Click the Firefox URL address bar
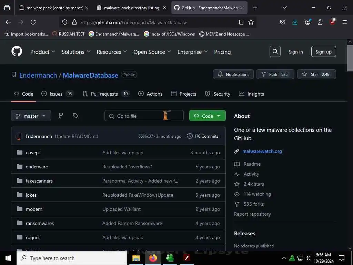This screenshot has height=265, width=353. [158, 22]
